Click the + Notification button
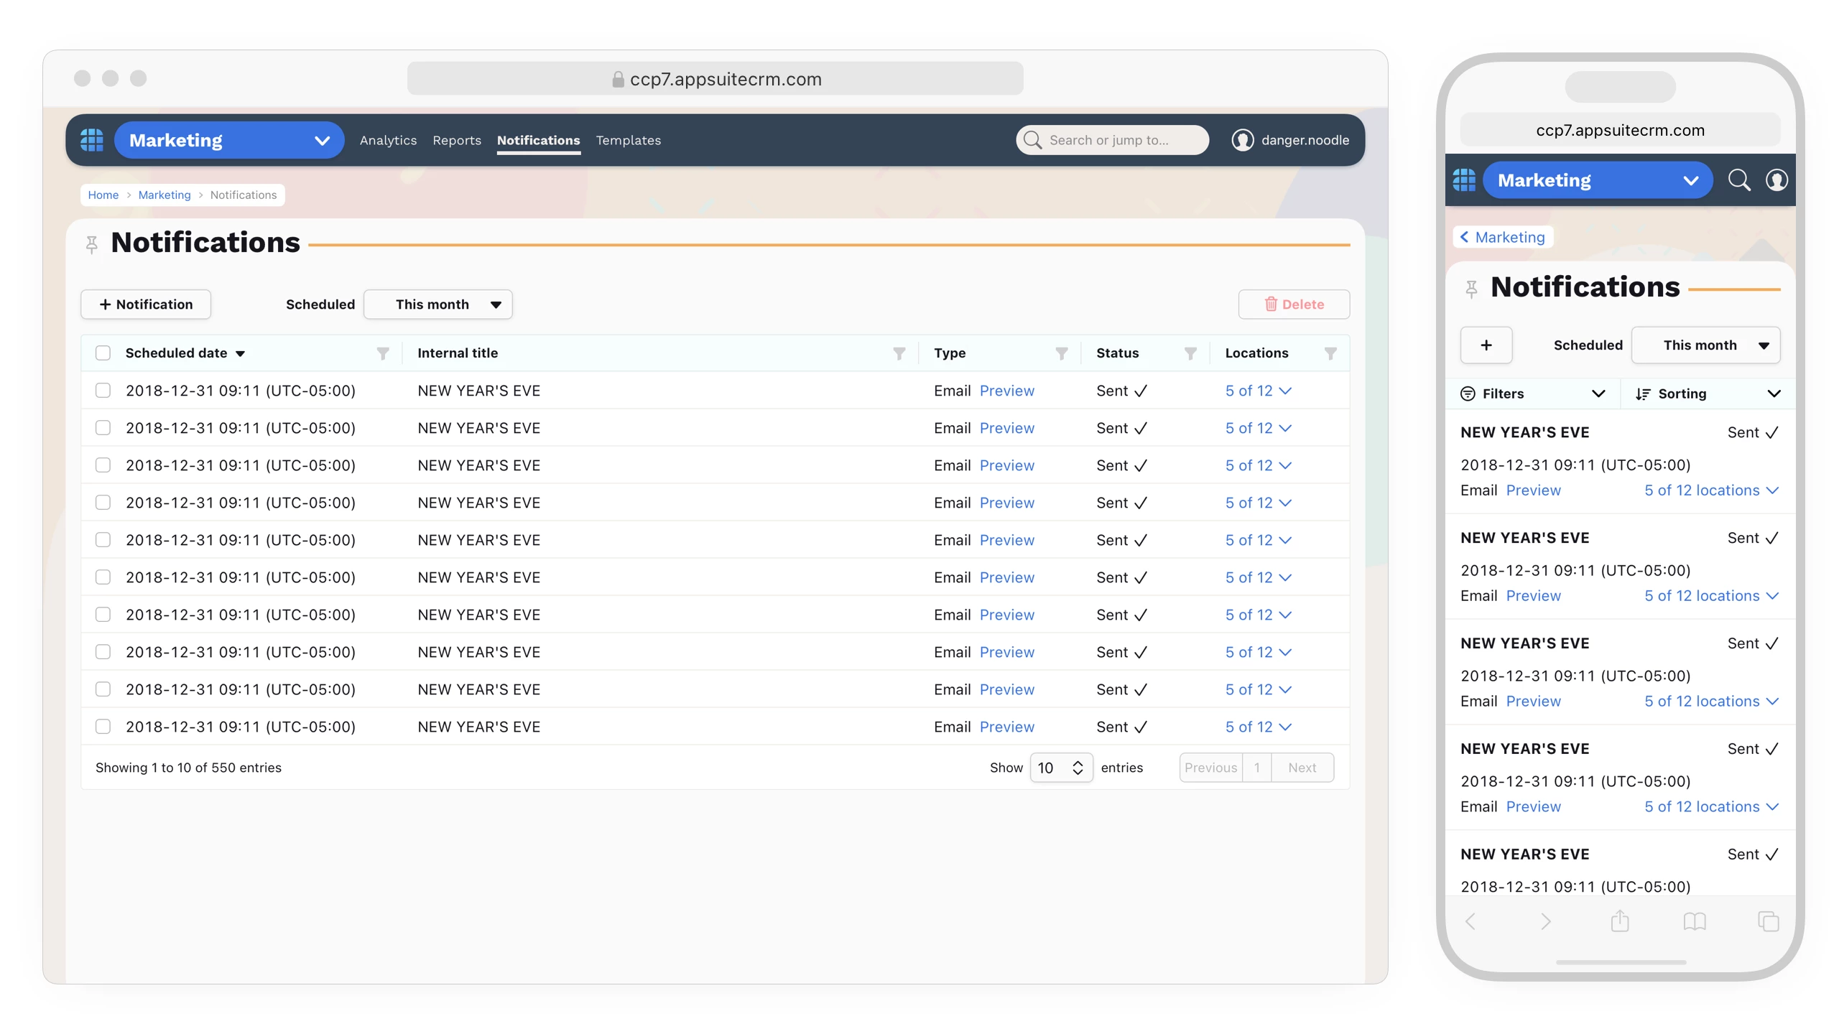This screenshot has height=1034, width=1839. (146, 304)
